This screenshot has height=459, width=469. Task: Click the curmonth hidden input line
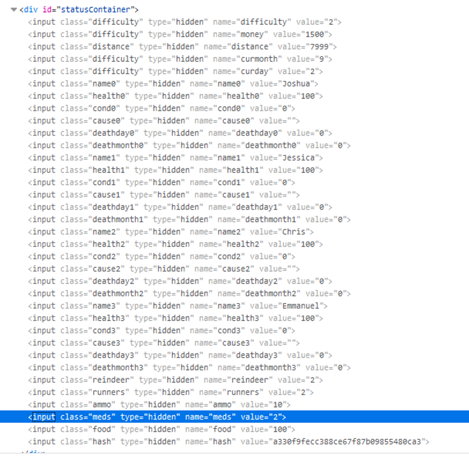coord(180,59)
